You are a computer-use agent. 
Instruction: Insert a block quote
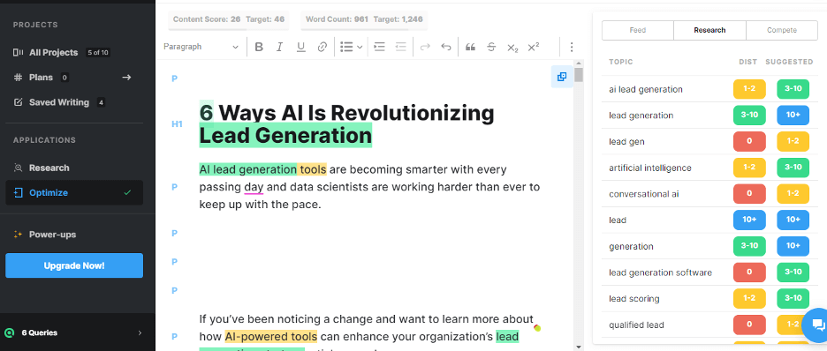click(470, 47)
